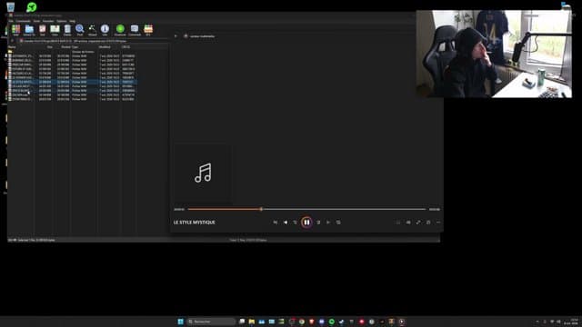This screenshot has width=582, height=327.
Task: Click the media player back arrow
Action: (x=176, y=36)
